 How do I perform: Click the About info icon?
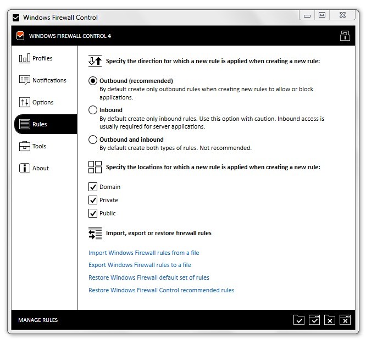click(25, 168)
